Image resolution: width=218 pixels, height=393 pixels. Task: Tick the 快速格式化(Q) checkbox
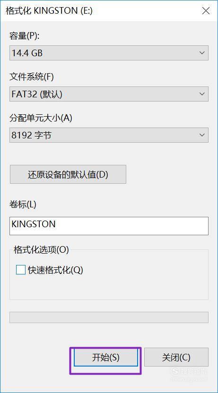click(x=21, y=270)
